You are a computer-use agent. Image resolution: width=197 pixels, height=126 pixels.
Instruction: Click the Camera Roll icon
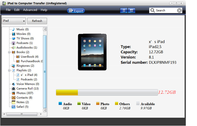14,89
